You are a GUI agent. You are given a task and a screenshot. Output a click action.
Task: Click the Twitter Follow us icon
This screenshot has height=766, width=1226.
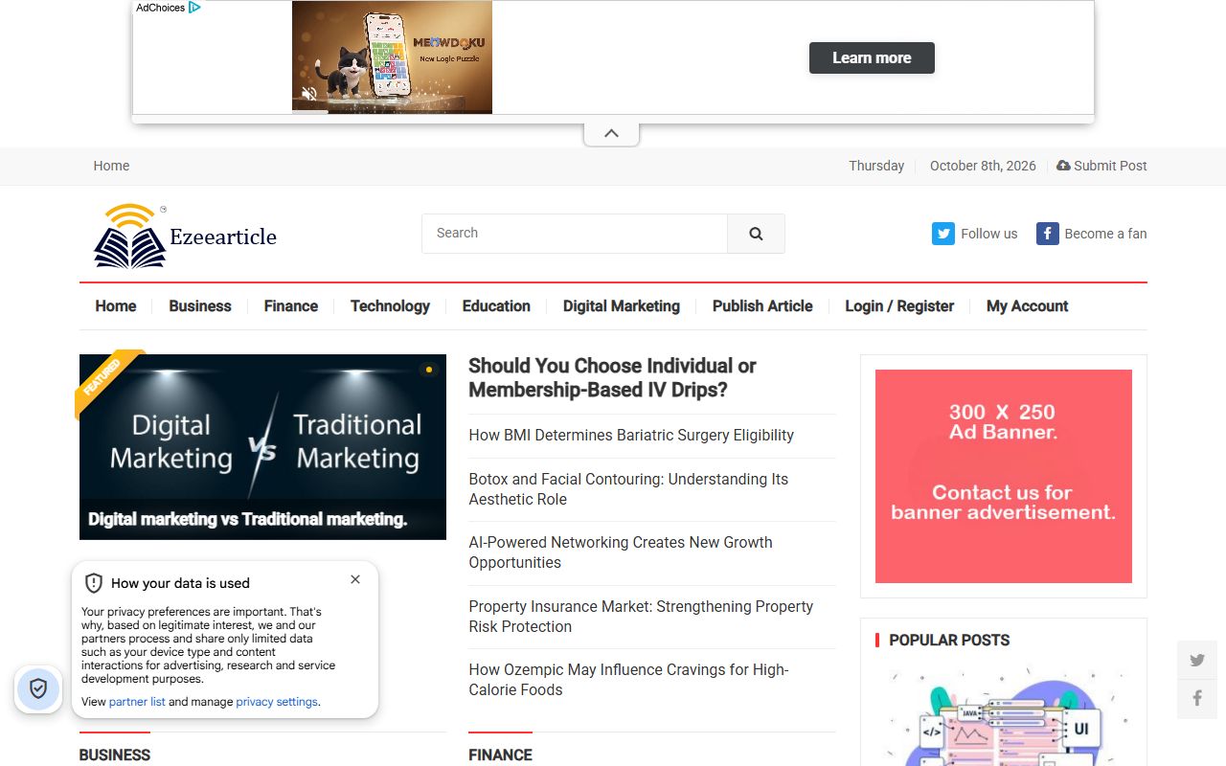click(x=943, y=234)
